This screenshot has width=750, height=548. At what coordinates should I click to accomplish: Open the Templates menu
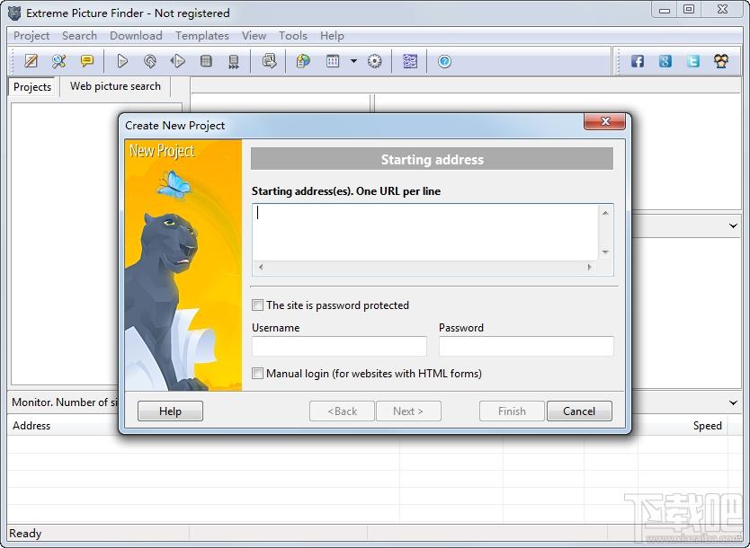[201, 36]
